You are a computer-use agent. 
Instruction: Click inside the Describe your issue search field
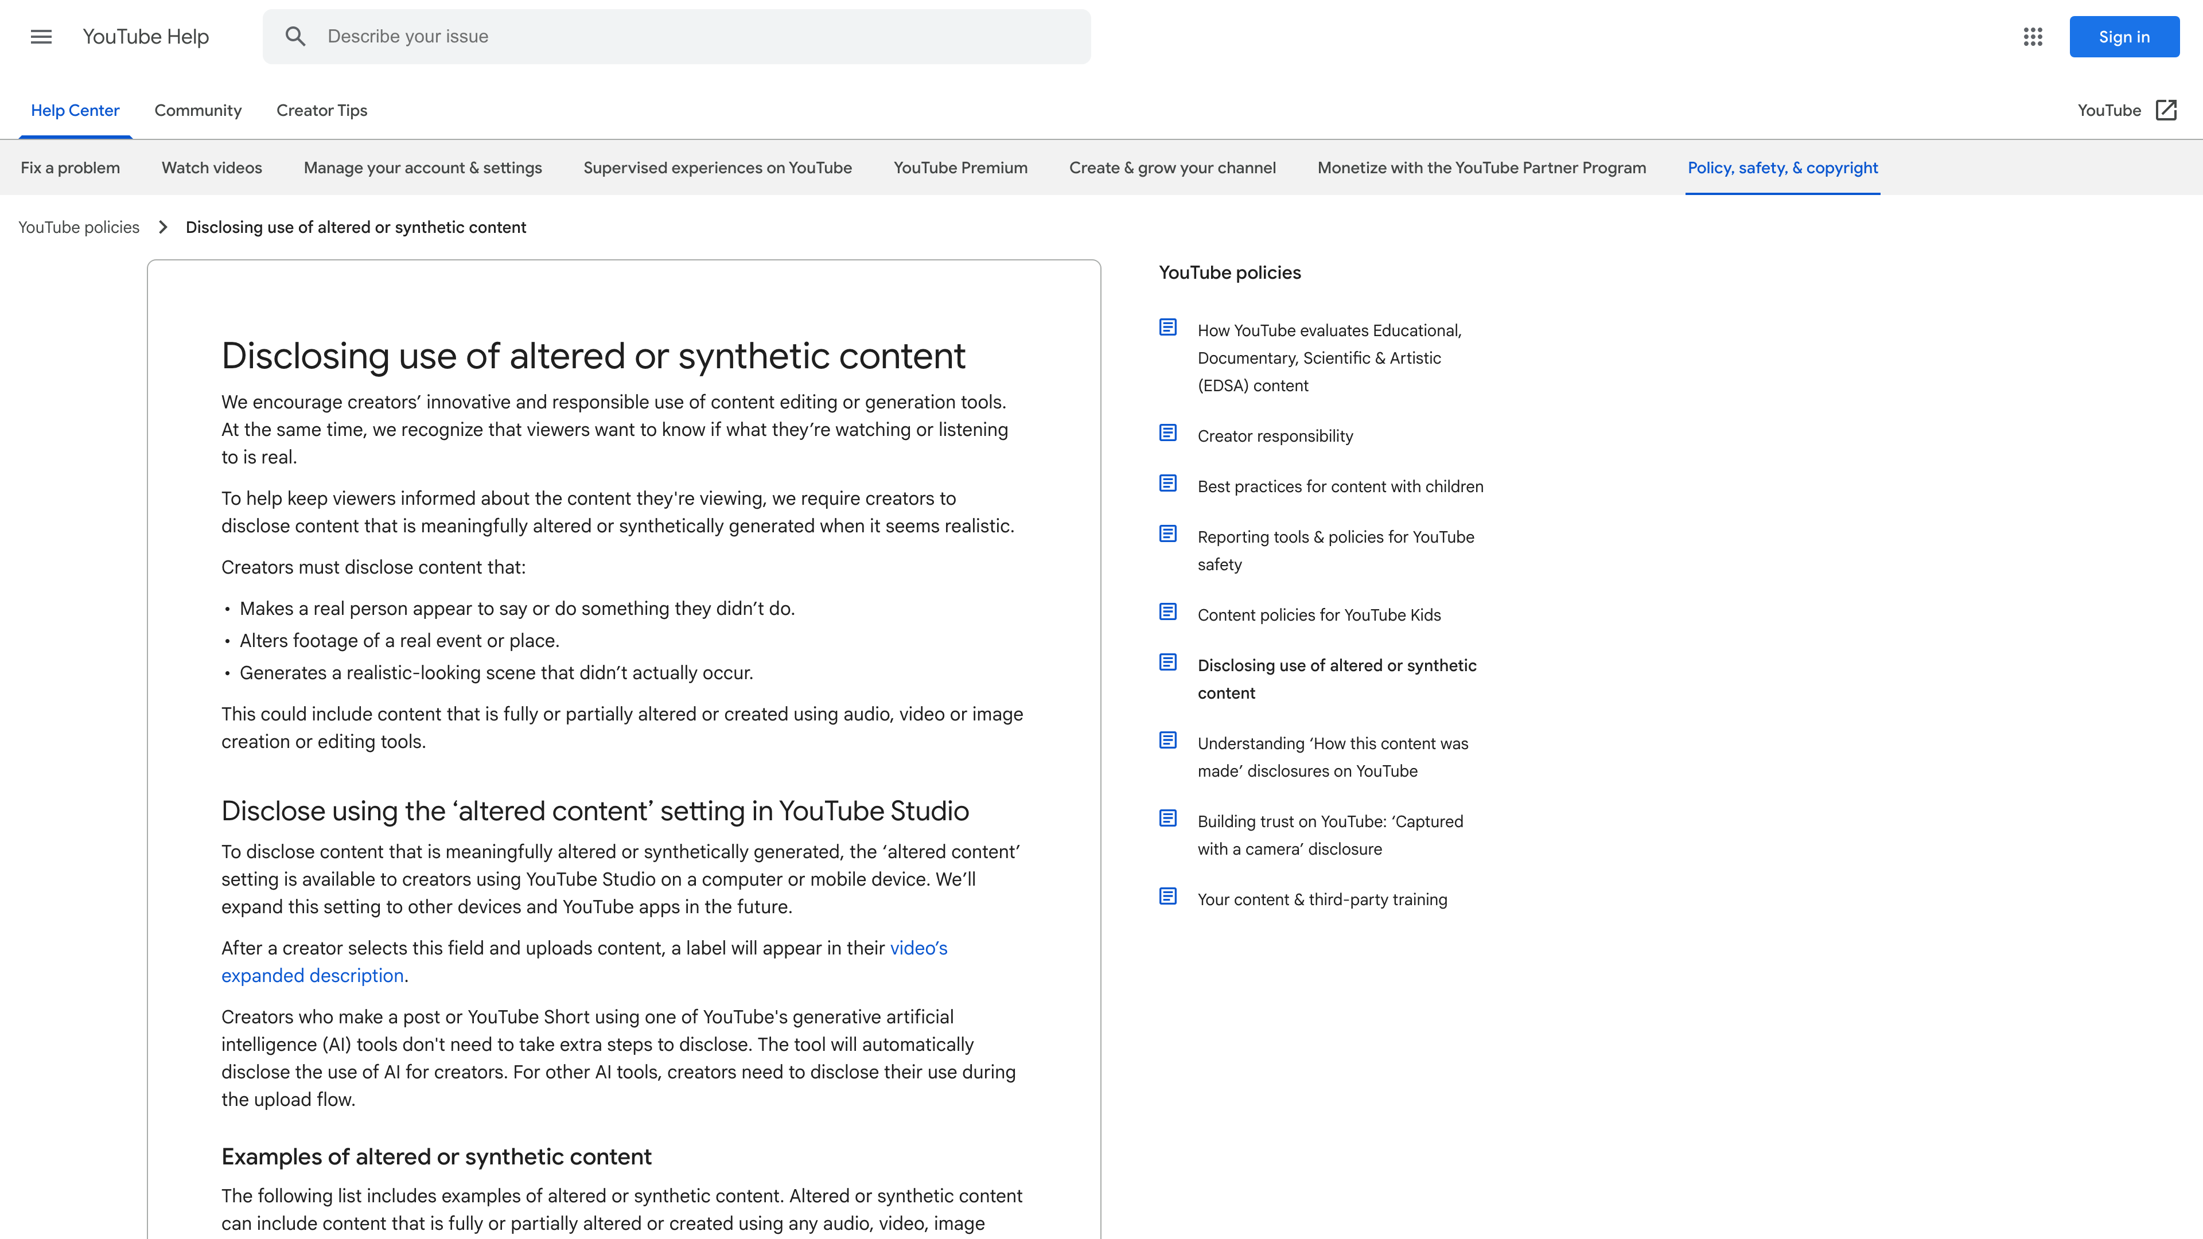(598, 36)
